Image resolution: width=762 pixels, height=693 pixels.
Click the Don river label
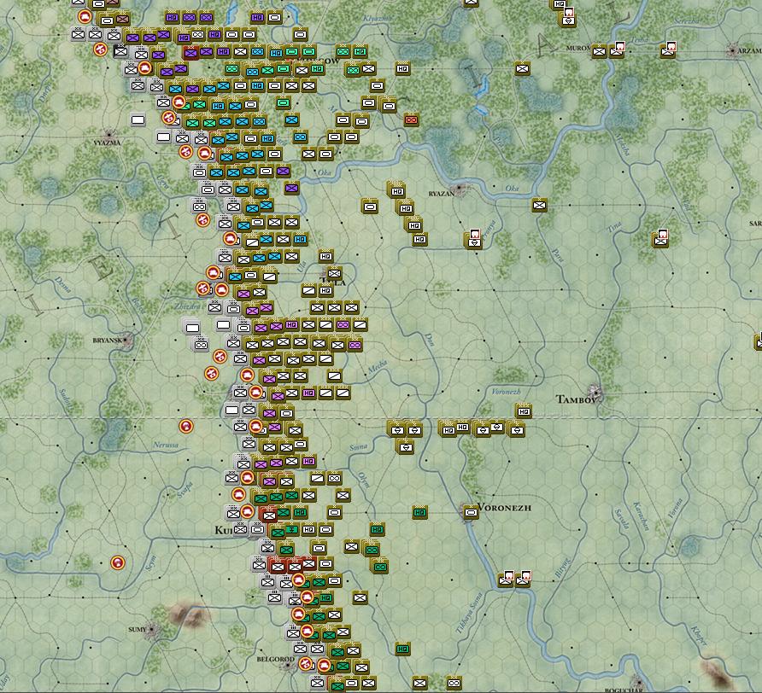coord(430,339)
